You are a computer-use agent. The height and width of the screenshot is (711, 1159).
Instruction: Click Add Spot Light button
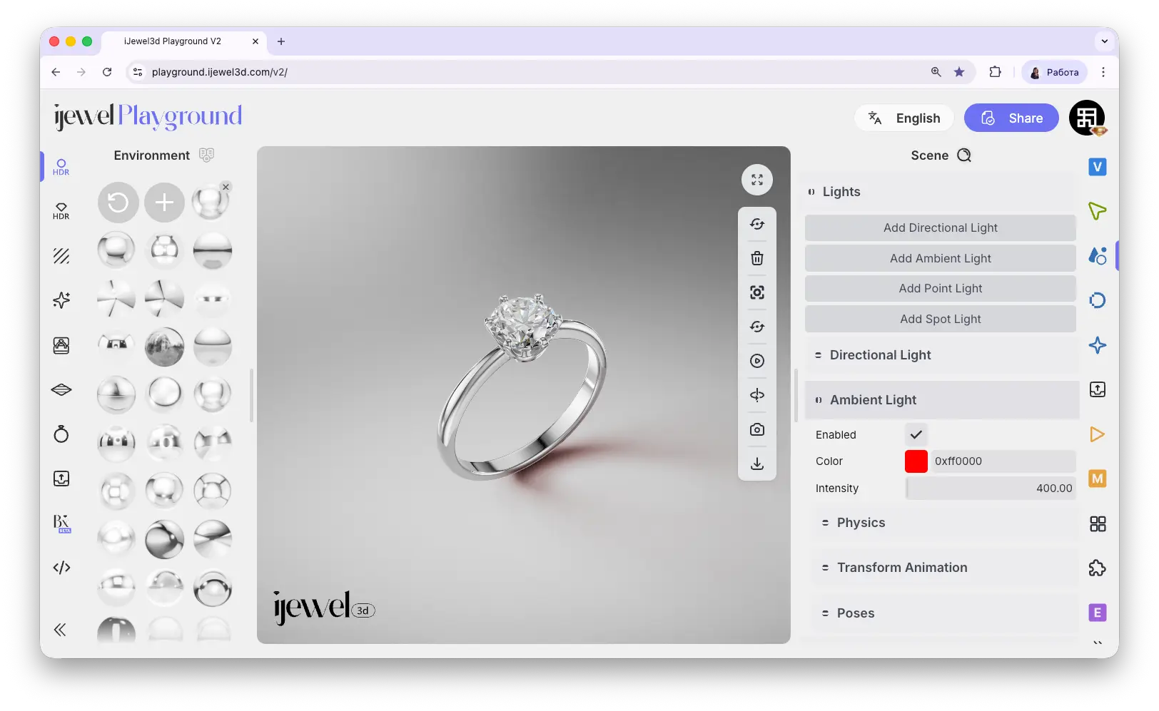pyautogui.click(x=940, y=319)
